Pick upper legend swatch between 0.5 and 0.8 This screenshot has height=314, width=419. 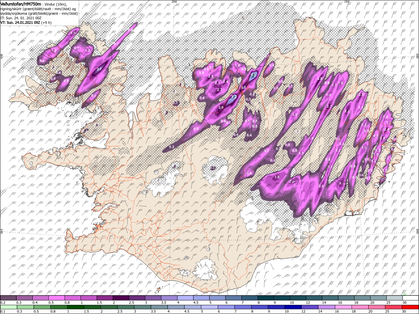[x=56, y=298]
